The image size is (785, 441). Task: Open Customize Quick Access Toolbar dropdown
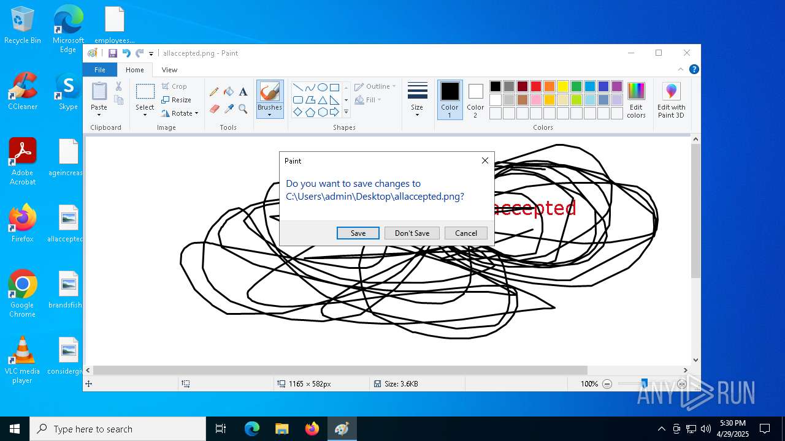click(151, 54)
